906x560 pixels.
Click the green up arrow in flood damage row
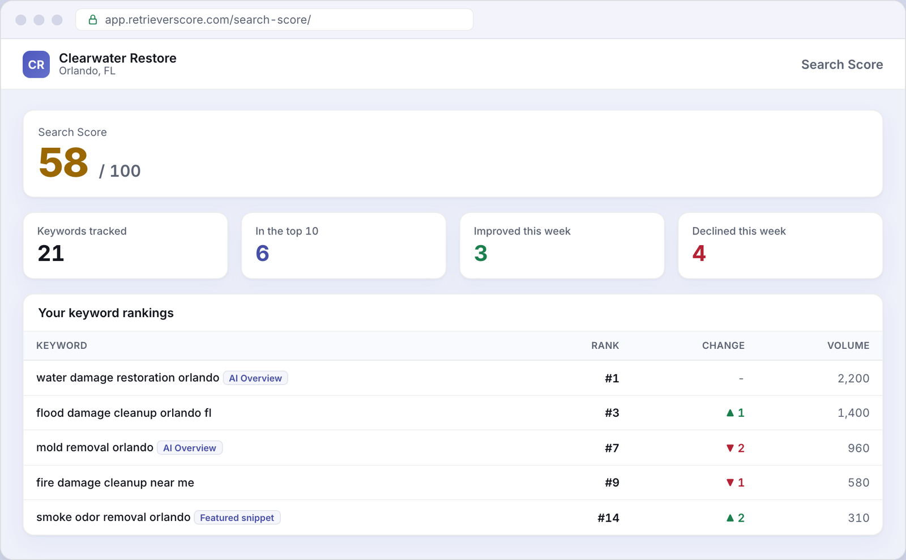pos(730,413)
